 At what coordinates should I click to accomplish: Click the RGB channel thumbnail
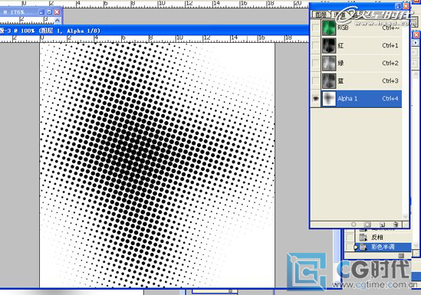(x=329, y=28)
